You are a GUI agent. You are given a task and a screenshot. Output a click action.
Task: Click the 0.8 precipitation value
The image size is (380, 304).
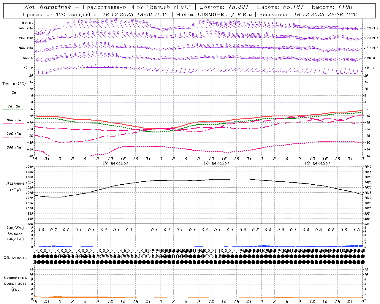pyautogui.click(x=268, y=230)
